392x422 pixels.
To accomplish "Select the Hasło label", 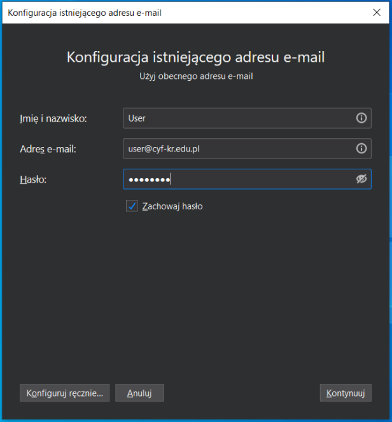I will click(34, 179).
